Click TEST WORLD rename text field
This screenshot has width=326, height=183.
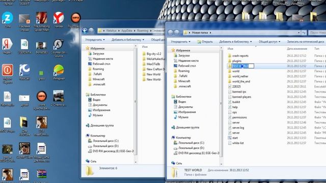coord(242,66)
